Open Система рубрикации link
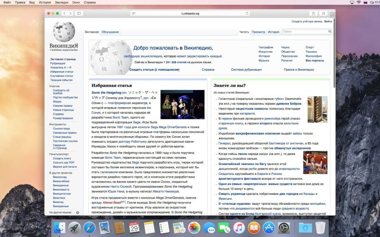The image size is (380, 237). (246, 70)
